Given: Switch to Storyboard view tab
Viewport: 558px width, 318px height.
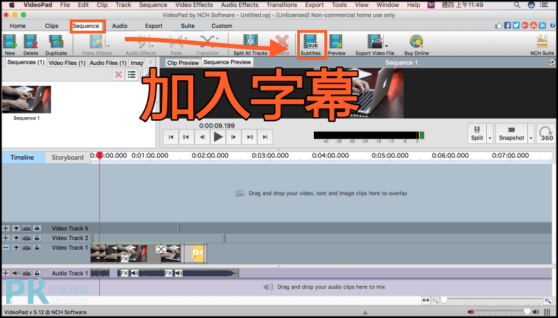Looking at the screenshot, I should pyautogui.click(x=68, y=157).
